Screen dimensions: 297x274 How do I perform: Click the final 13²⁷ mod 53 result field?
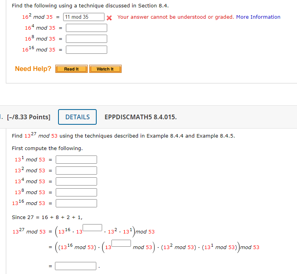76,266
